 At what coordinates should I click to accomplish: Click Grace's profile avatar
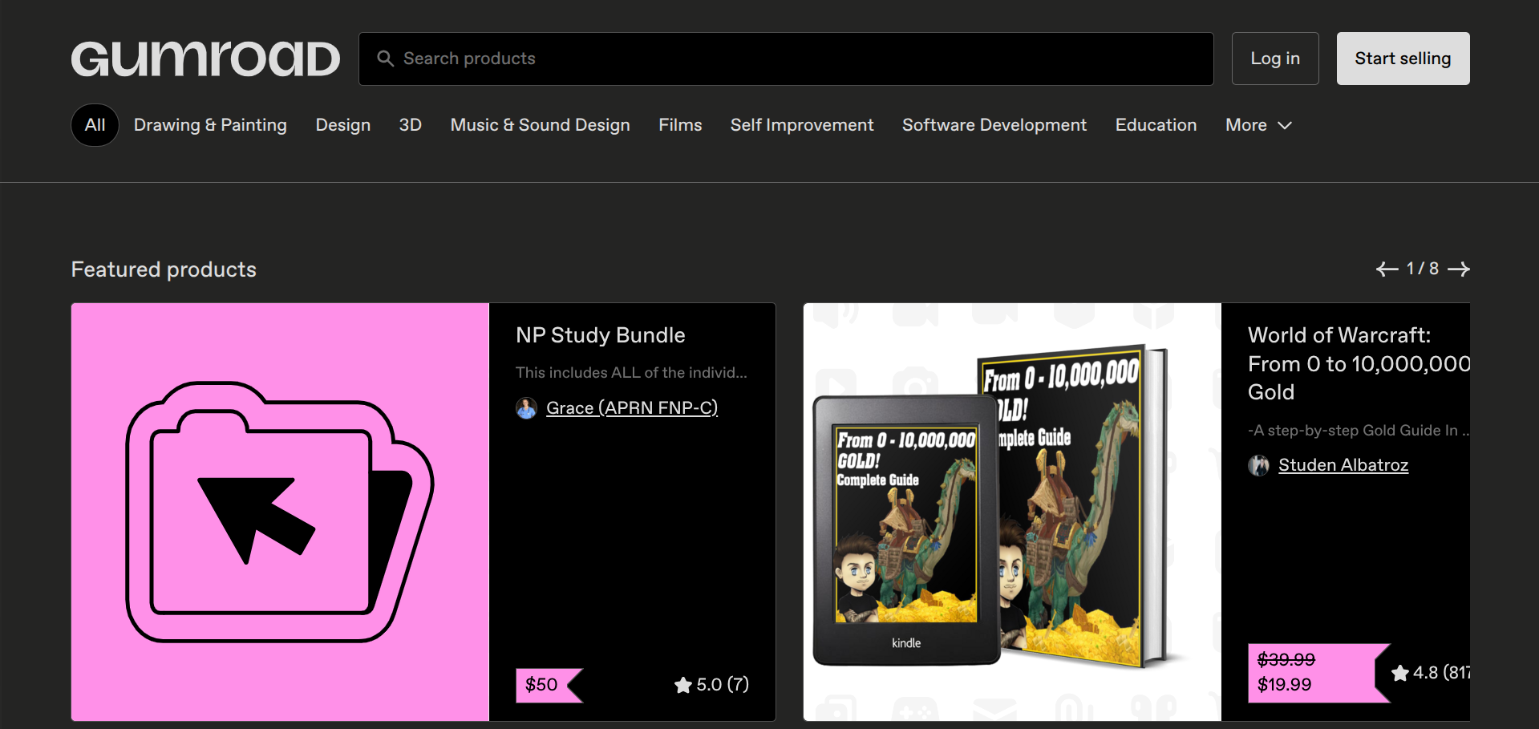coord(526,408)
